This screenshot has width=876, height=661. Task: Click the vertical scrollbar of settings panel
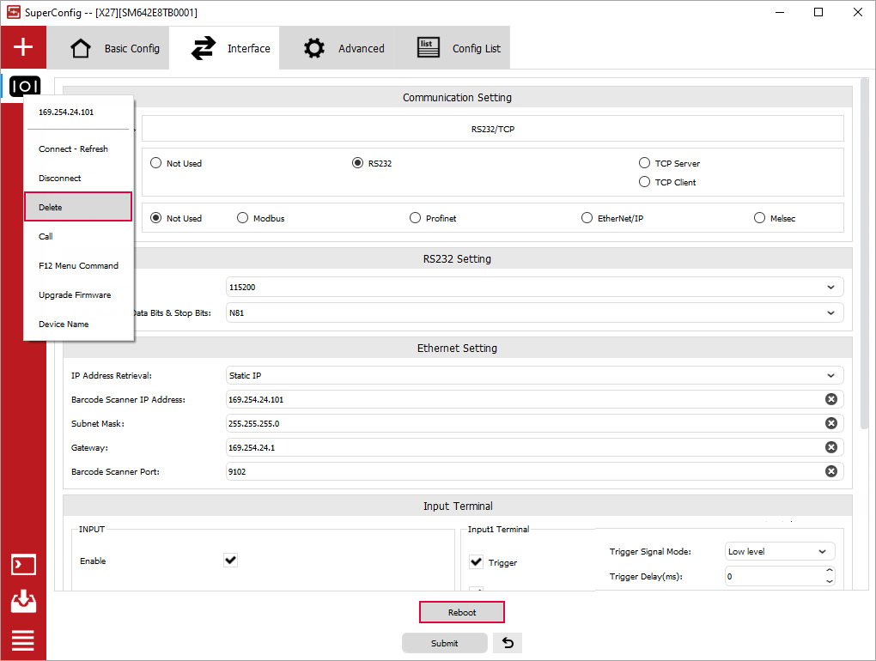pyautogui.click(x=865, y=258)
